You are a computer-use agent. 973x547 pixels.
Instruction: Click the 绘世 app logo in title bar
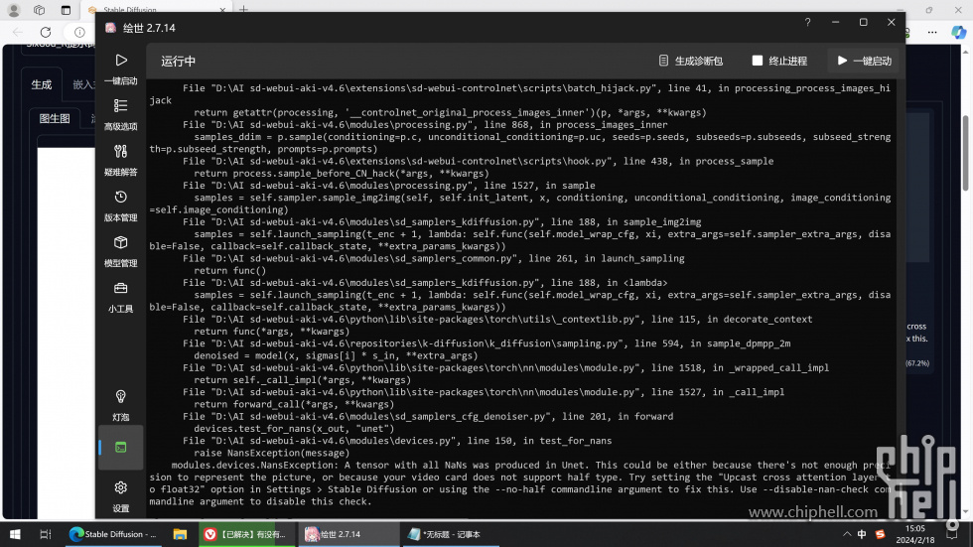(110, 28)
